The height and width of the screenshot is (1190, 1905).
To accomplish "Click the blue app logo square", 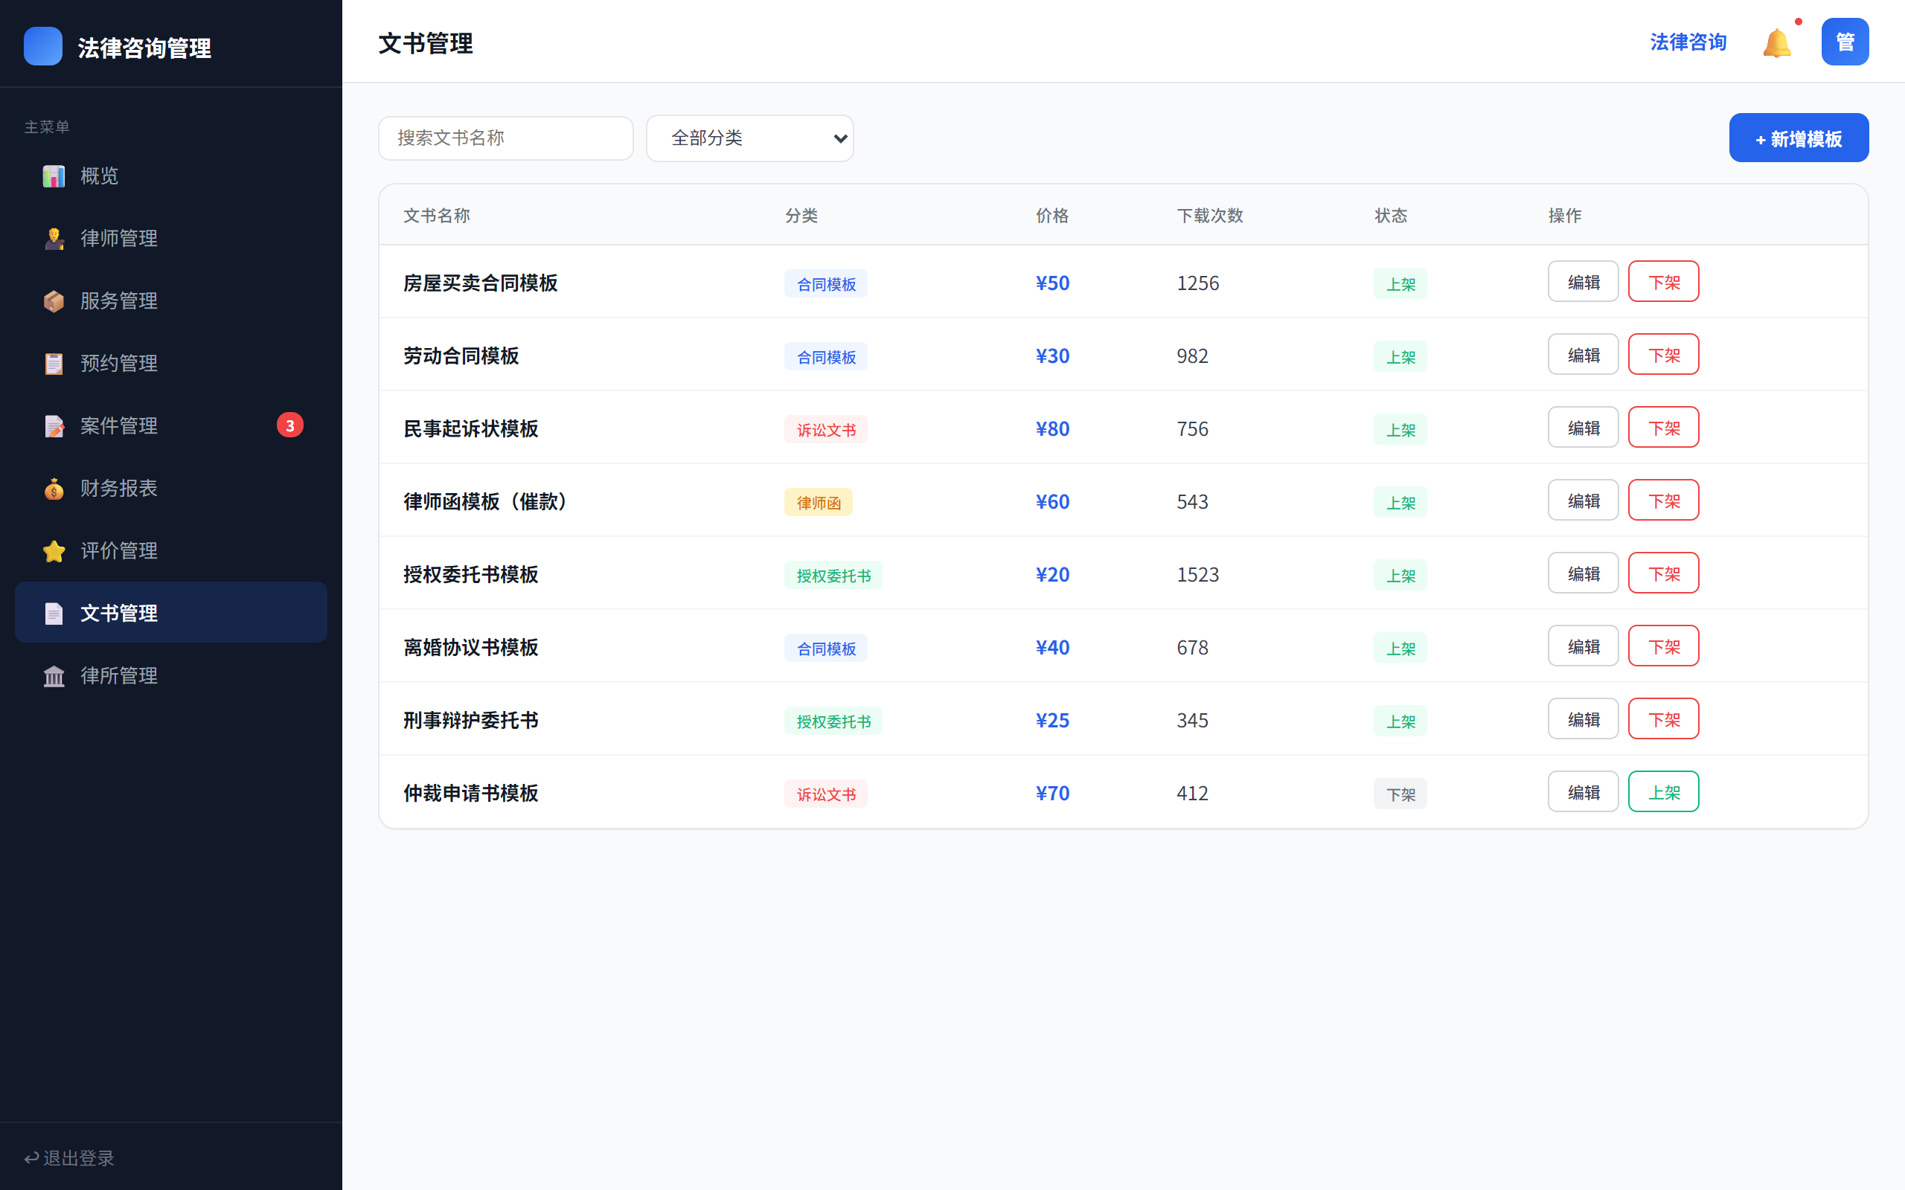I will coord(43,45).
